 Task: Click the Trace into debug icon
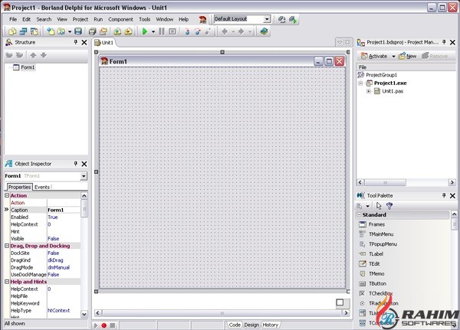[x=187, y=31]
